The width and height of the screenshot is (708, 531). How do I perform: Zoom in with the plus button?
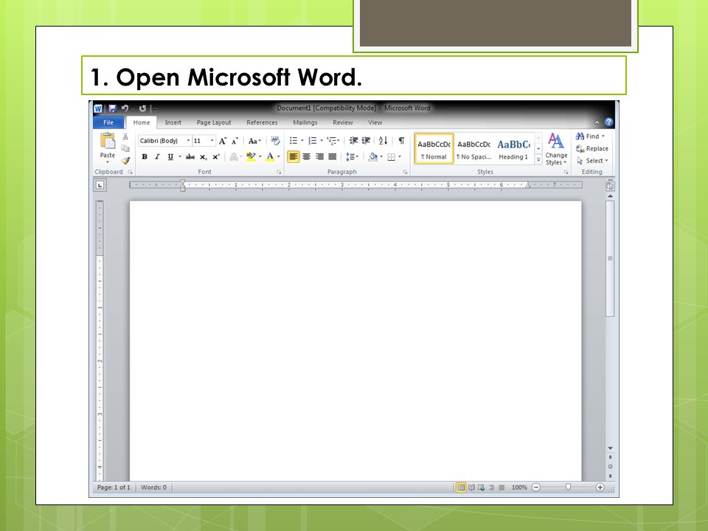tap(600, 487)
